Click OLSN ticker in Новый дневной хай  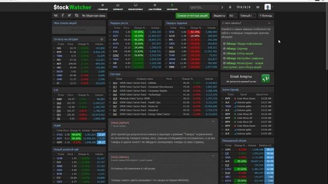59,158
